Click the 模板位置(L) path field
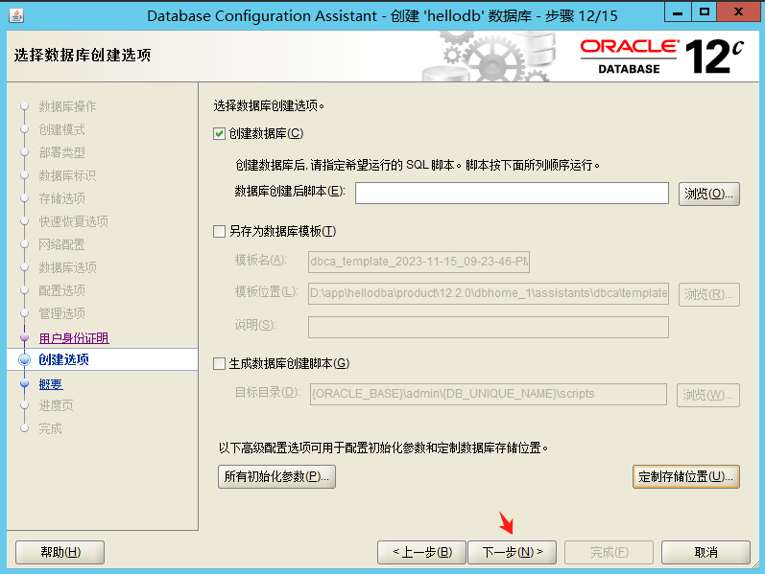 [488, 293]
